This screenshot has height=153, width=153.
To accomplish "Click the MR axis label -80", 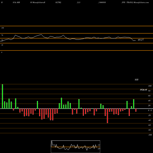I will [149, 130].
